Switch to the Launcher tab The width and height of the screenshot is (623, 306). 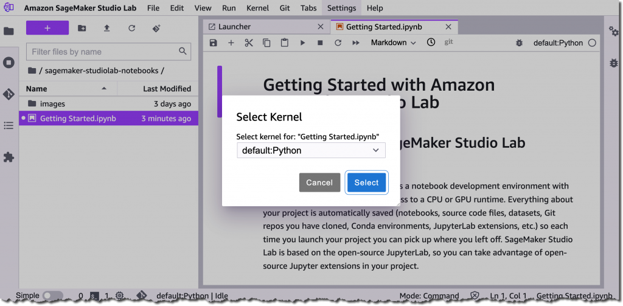(x=266, y=27)
